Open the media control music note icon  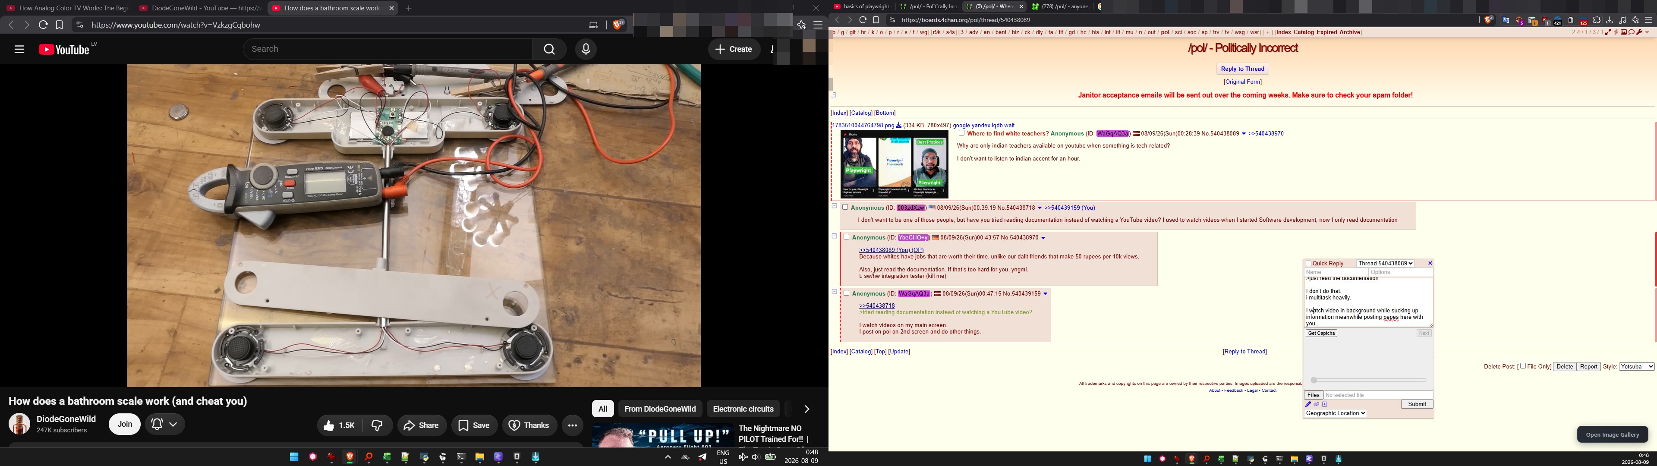click(1623, 21)
